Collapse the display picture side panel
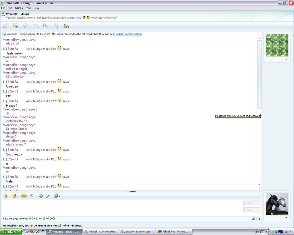294x235 pixels. tap(292, 35)
